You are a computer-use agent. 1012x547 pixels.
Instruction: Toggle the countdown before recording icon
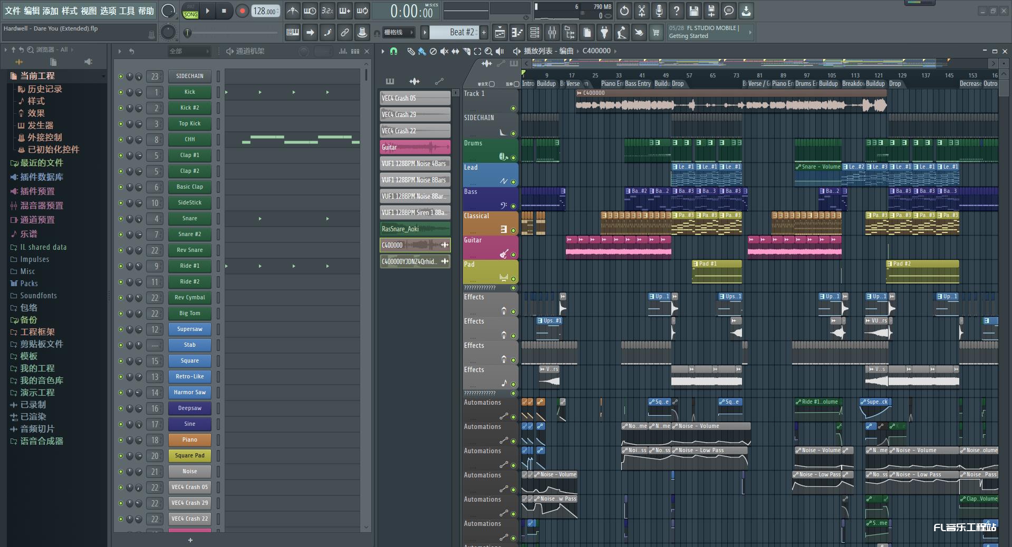(327, 11)
